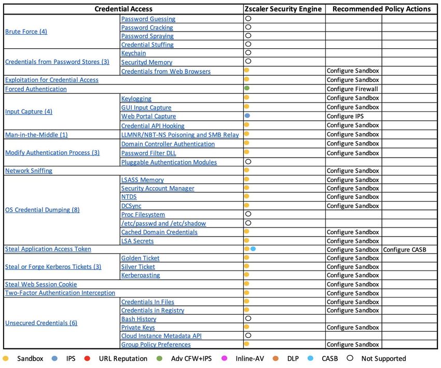Select the Password Filter DLL link
Image resolution: width=441 pixels, height=368 pixels.
click(x=148, y=153)
